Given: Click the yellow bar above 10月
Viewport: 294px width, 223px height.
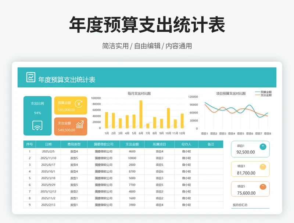Looking at the screenshot, I should click(168, 118).
